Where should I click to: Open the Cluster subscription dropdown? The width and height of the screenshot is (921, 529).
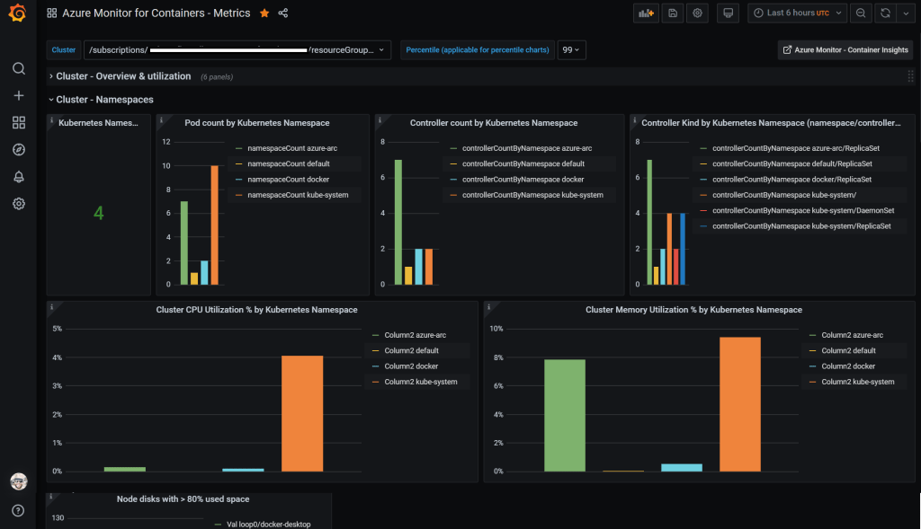[237, 50]
